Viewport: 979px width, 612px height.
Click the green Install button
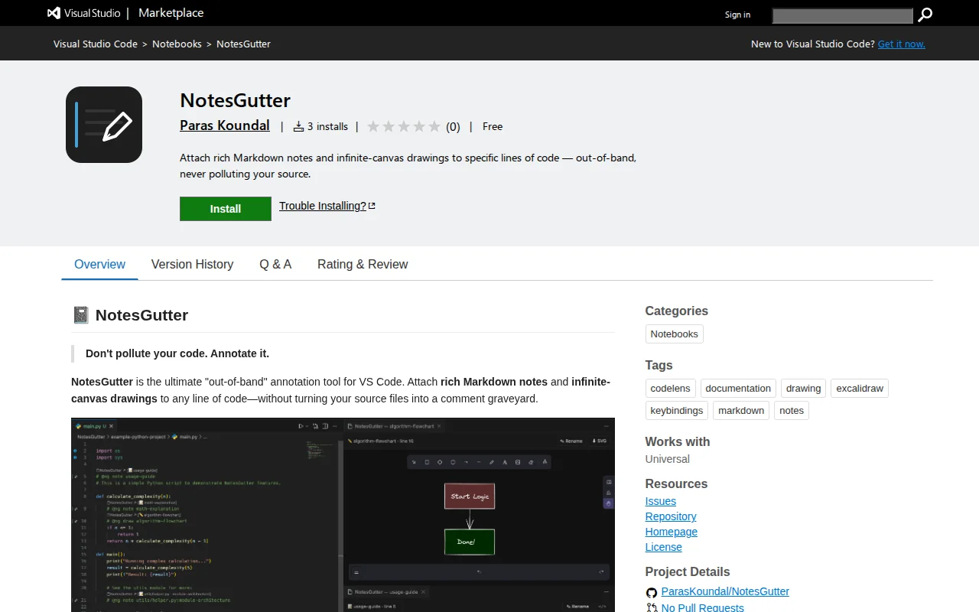[226, 209]
